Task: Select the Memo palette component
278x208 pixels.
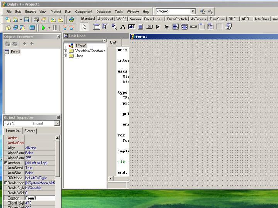Action: coord(141,27)
